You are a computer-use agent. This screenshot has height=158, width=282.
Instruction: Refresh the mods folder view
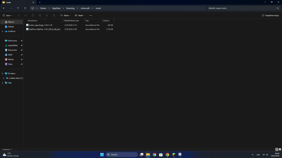tap(25, 8)
